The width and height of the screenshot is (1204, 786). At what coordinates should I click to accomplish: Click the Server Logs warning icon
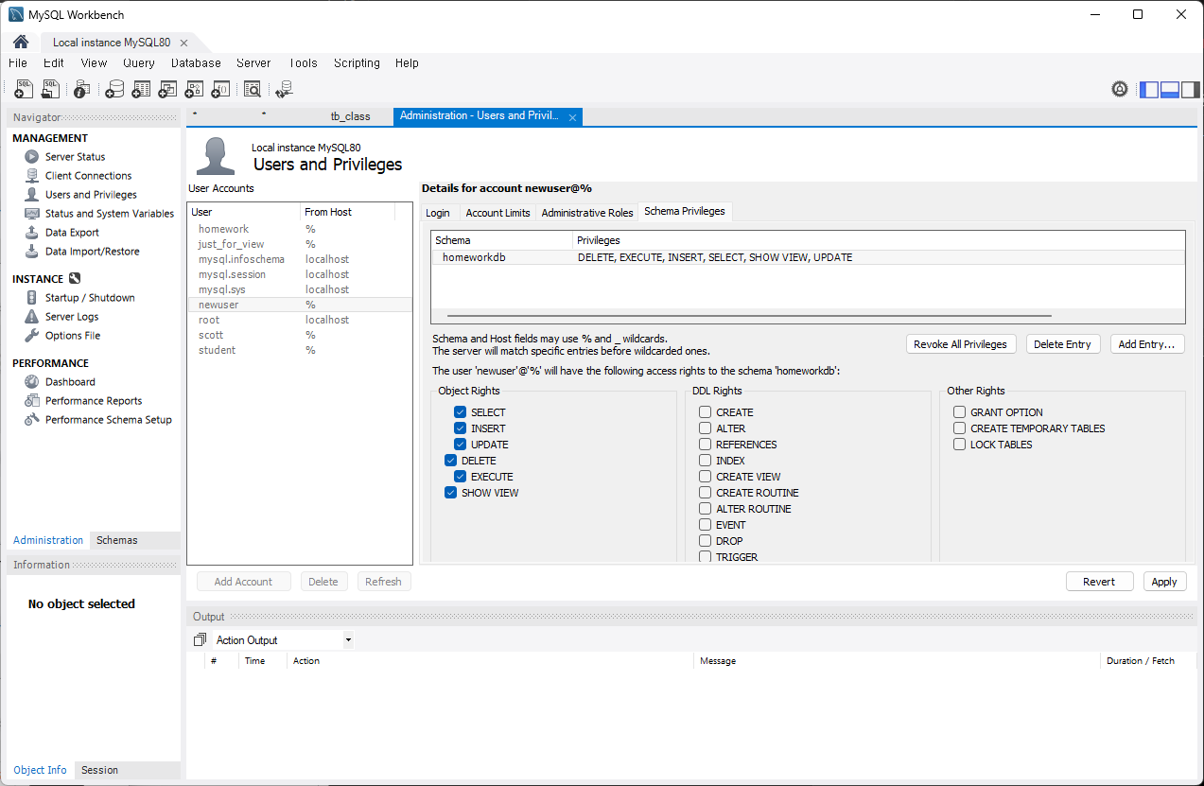coord(32,317)
